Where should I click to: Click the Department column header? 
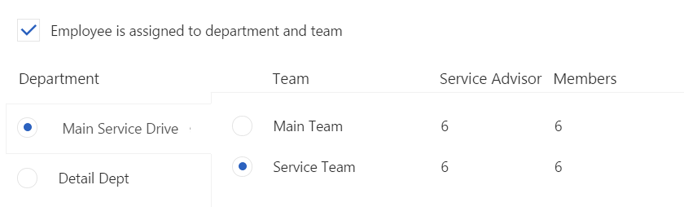click(x=59, y=79)
